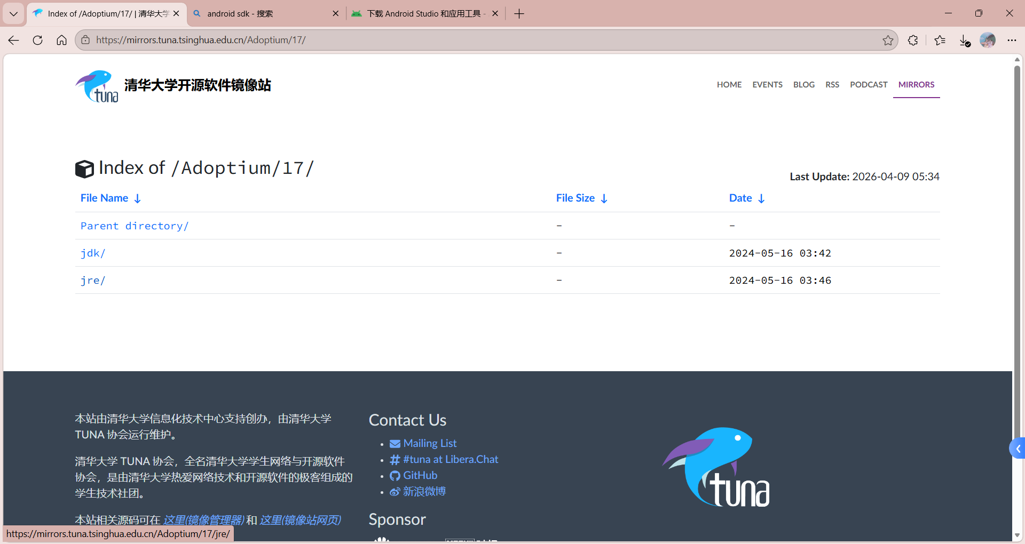Image resolution: width=1025 pixels, height=544 pixels.
Task: Open the MIRRORS navigation item
Action: tap(916, 84)
